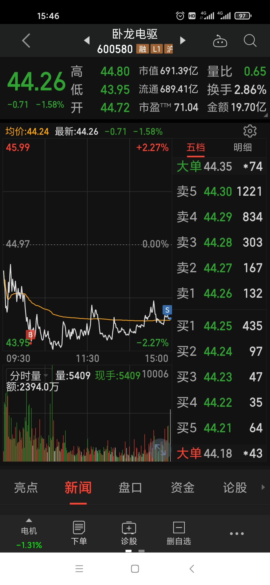Image resolution: width=270 pixels, height=585 pixels.
Task: Tap the 沪 market badge
Action: tap(169, 49)
